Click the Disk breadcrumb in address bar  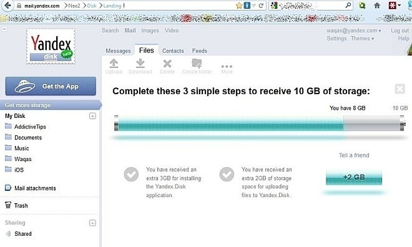(92, 6)
